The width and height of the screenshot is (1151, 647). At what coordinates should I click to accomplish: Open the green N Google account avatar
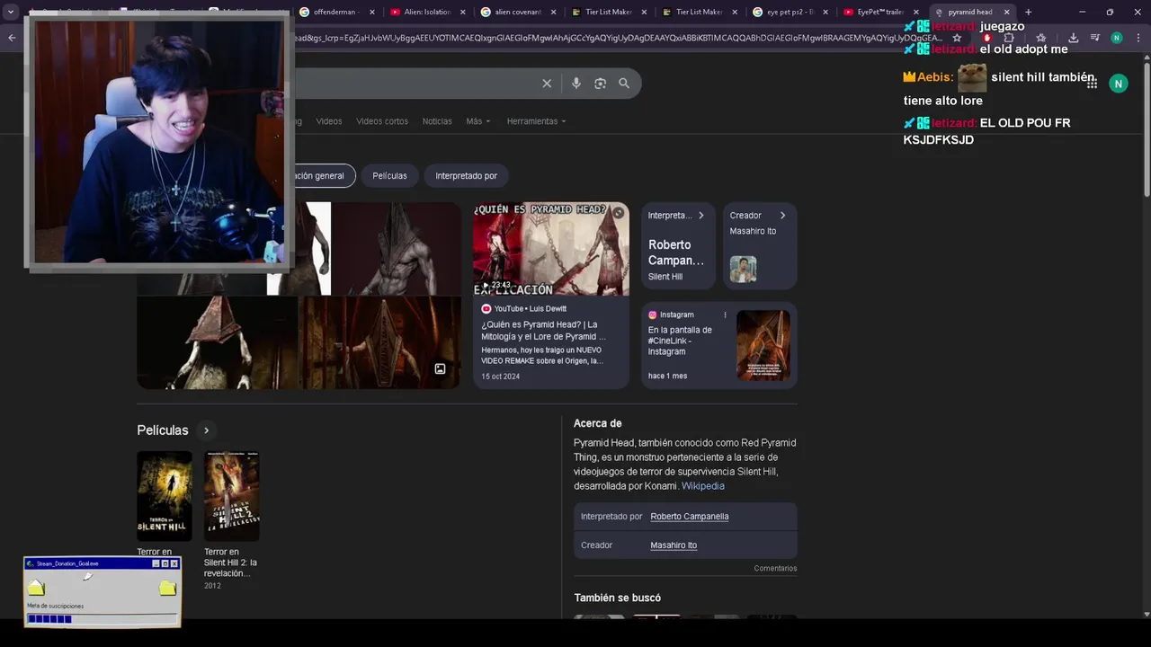[x=1119, y=84]
